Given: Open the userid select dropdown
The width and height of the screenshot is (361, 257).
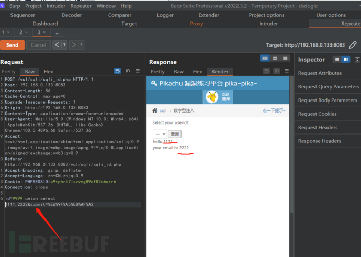Looking at the screenshot, I should [160, 134].
